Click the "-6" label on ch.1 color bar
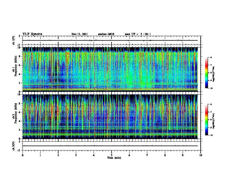Image resolution: width=226 pixels, height=174 pixels. [x=211, y=57]
